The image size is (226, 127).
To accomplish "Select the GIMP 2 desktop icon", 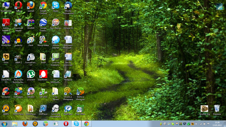I will click(18, 57).
